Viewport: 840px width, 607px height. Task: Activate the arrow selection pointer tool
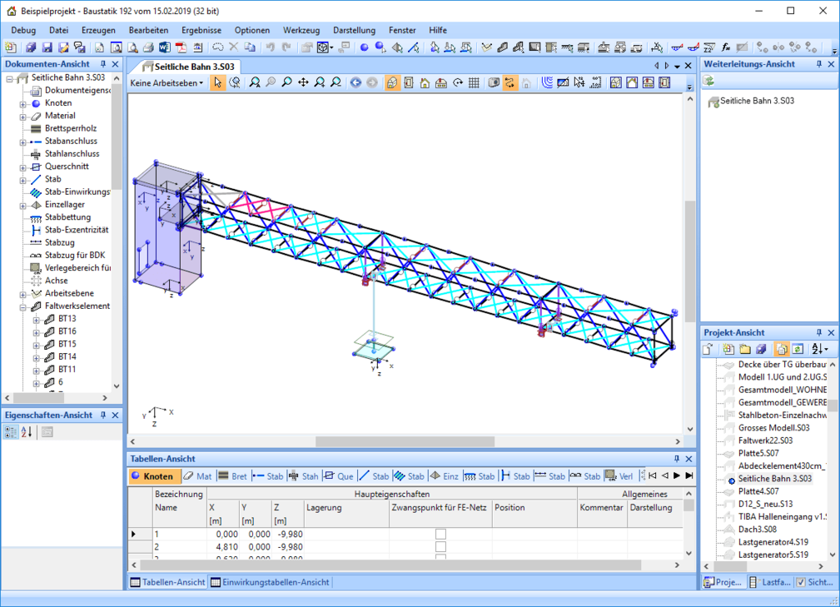pos(217,82)
